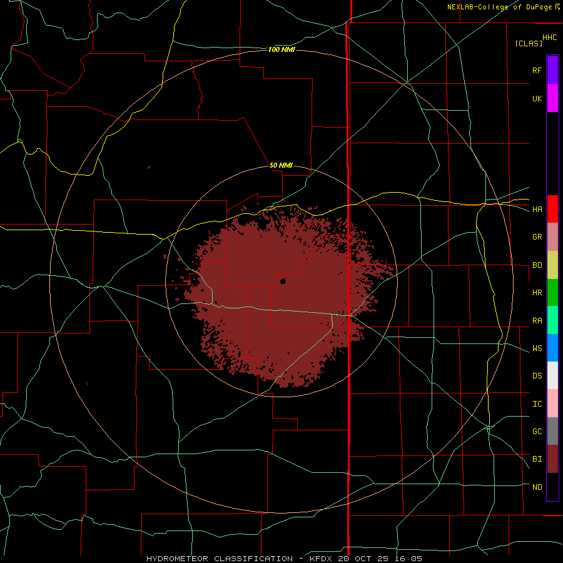Click the RF legend label
The image size is (563, 563).
point(537,70)
